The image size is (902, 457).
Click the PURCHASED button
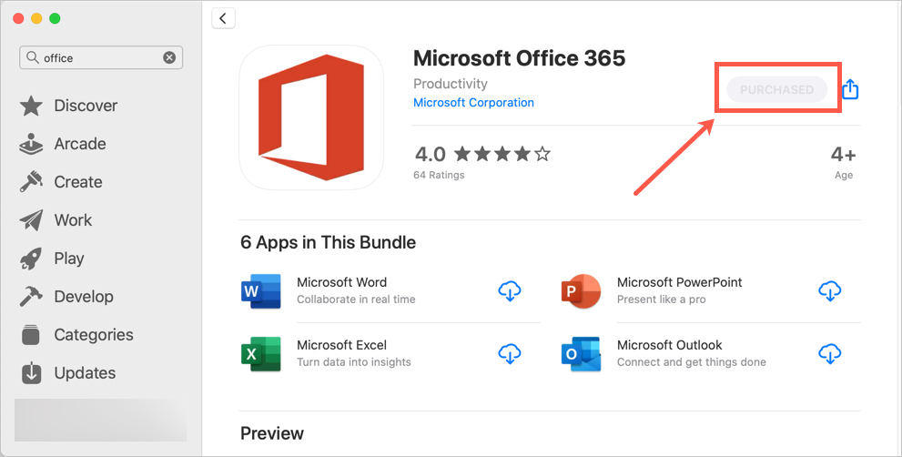click(776, 90)
